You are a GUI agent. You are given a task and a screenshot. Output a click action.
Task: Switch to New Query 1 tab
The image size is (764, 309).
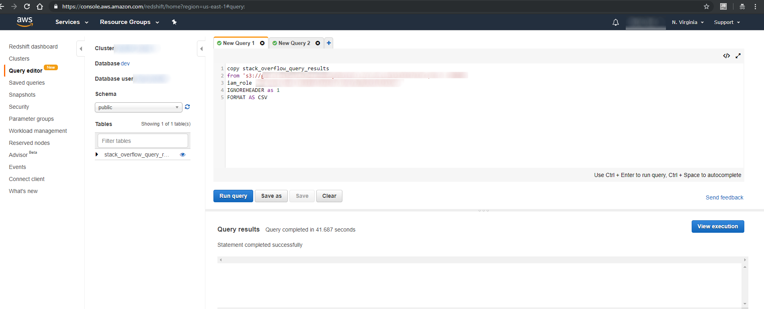239,43
